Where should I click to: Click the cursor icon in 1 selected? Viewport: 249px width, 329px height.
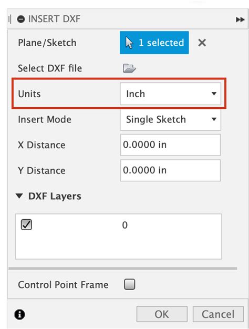pos(129,43)
